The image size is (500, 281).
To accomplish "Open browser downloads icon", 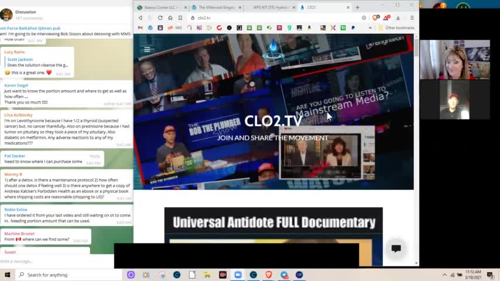I will click(398, 18).
